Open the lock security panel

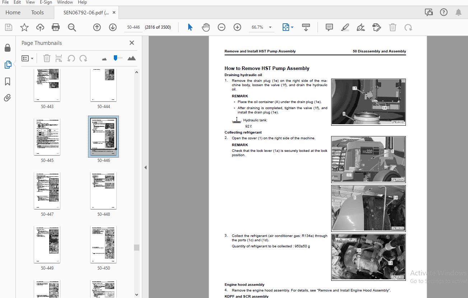8,48
